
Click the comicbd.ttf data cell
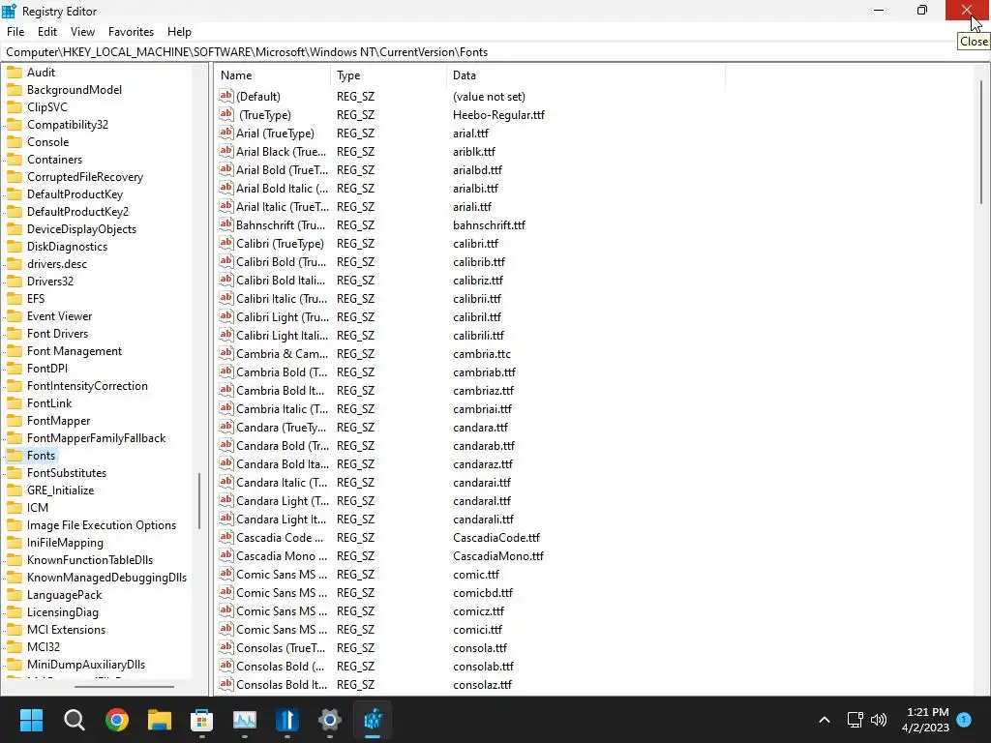pyautogui.click(x=483, y=593)
